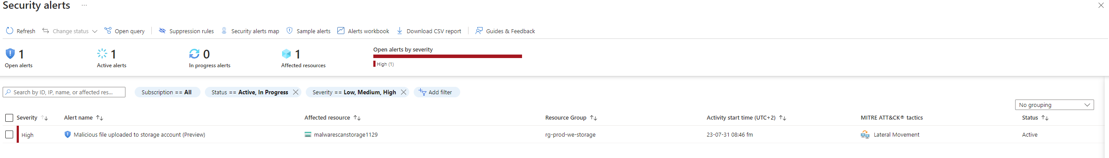Select the checkbox for the High severity alert
Screen dimensions: 1109x158
click(9, 134)
